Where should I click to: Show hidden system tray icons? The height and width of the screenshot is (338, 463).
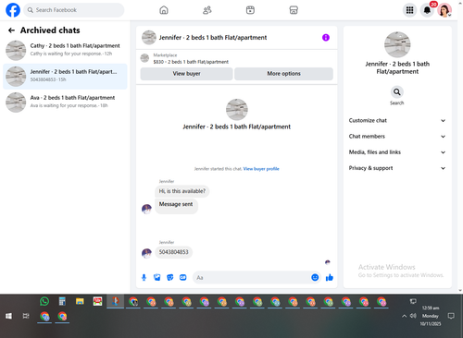point(404,316)
